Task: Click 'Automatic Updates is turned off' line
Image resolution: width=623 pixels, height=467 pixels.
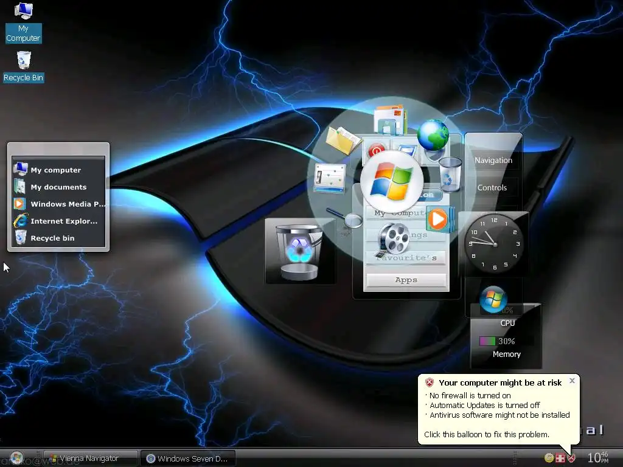Action: (x=485, y=406)
